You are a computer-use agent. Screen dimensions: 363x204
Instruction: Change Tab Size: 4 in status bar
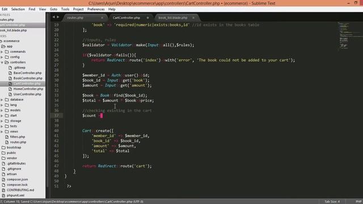pyautogui.click(x=332, y=202)
